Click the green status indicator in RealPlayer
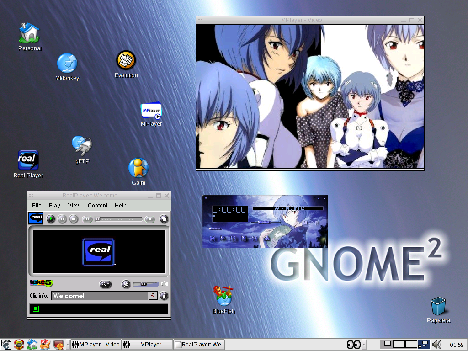Screen dimensions: 468x351 click(36, 308)
